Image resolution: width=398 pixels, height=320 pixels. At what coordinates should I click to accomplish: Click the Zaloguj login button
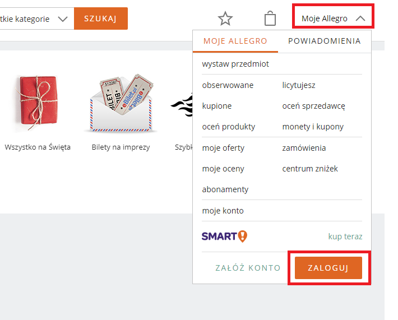click(328, 268)
